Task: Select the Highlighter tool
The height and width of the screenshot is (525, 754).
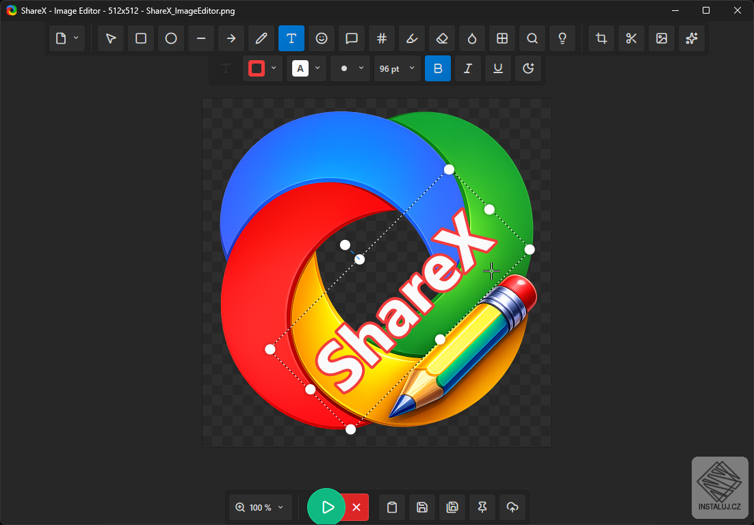Action: (412, 38)
